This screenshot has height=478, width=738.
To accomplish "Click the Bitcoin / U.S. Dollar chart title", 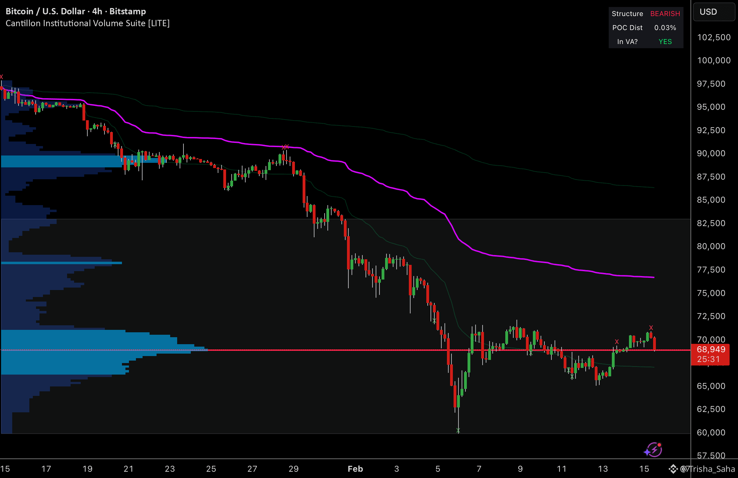I will click(45, 11).
